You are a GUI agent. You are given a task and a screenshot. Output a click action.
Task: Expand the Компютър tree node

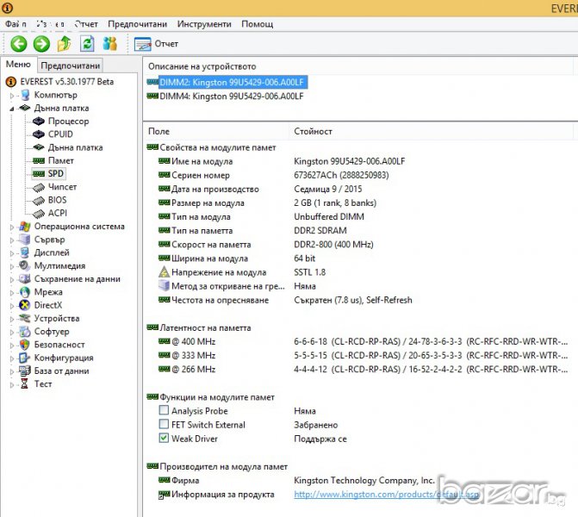(12, 95)
